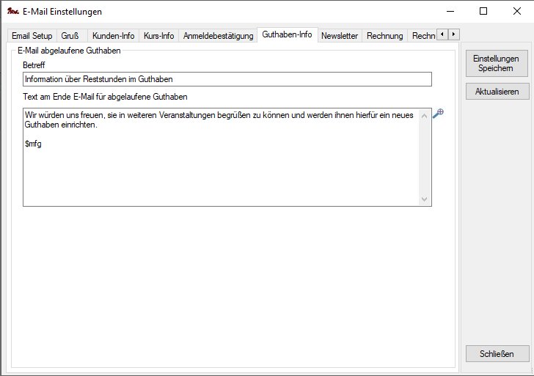Click the magnifier zoom icon beside the text box
Image resolution: width=534 pixels, height=376 pixels.
coord(439,113)
